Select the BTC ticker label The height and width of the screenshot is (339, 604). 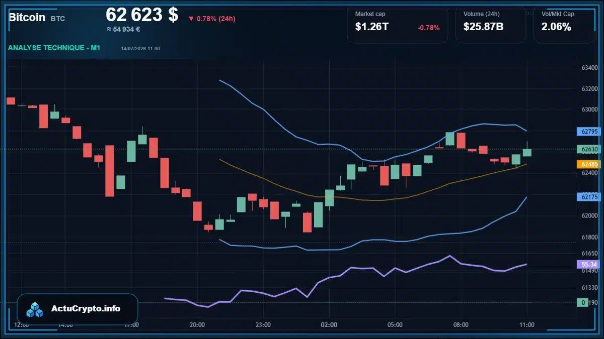[x=57, y=19]
